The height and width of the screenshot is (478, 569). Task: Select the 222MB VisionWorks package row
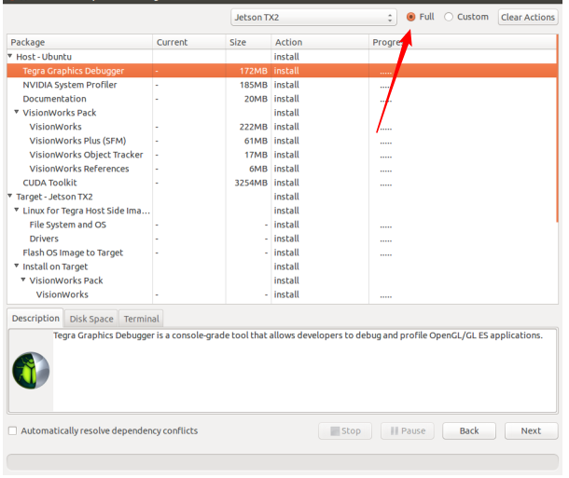(x=282, y=127)
